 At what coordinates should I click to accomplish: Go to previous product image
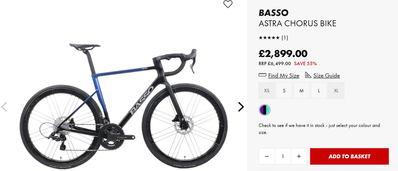[4, 107]
